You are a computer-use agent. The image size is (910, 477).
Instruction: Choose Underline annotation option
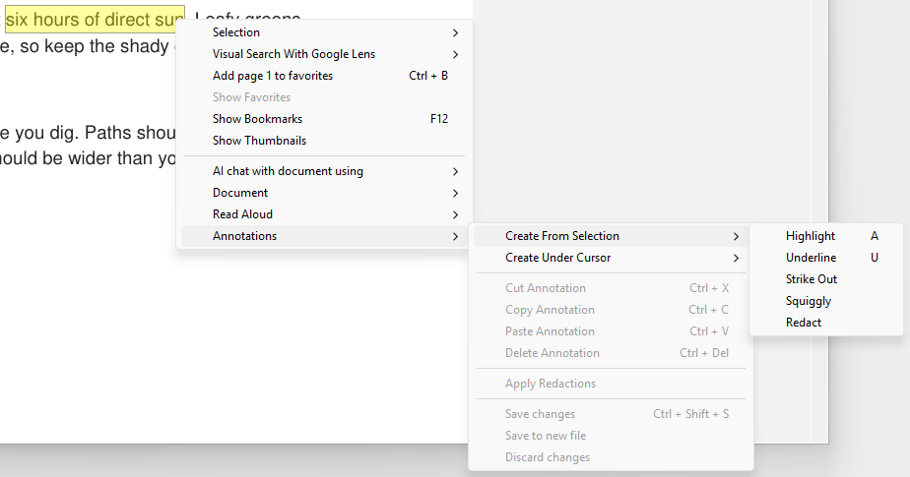tap(826, 258)
